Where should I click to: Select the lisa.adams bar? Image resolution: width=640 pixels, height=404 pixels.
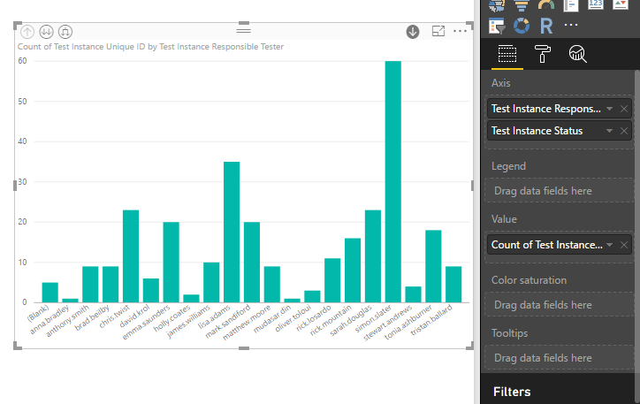[x=232, y=232]
